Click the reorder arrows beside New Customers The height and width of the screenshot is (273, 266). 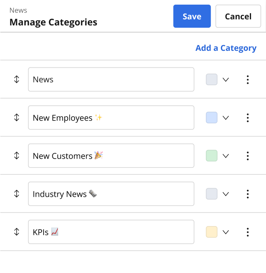(x=17, y=156)
